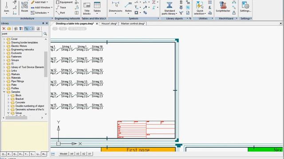Click the Notes tool
This screenshot has height=159, width=284.
coord(128,8)
